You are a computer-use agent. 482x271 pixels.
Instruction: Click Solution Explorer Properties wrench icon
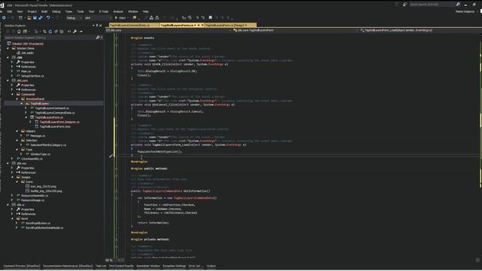click(x=75, y=32)
